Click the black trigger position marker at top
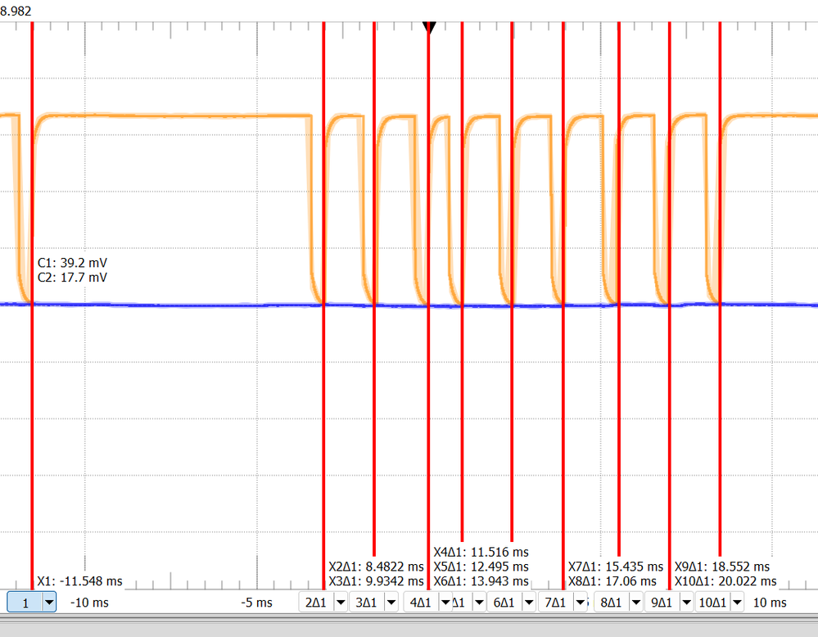Image resolution: width=818 pixels, height=637 pixels. pos(429,27)
